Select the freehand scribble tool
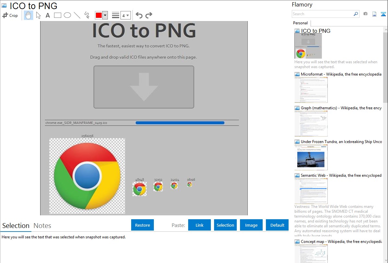The image size is (388, 263). [x=87, y=15]
